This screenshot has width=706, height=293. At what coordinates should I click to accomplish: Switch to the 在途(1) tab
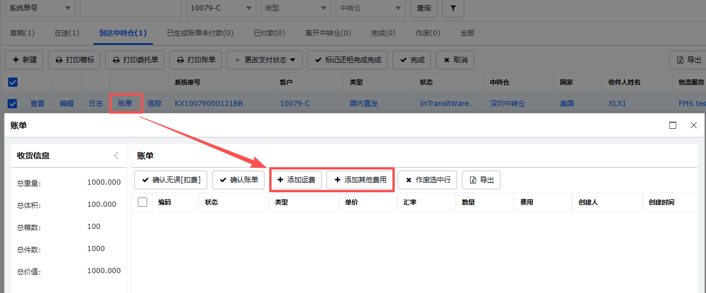pos(67,33)
